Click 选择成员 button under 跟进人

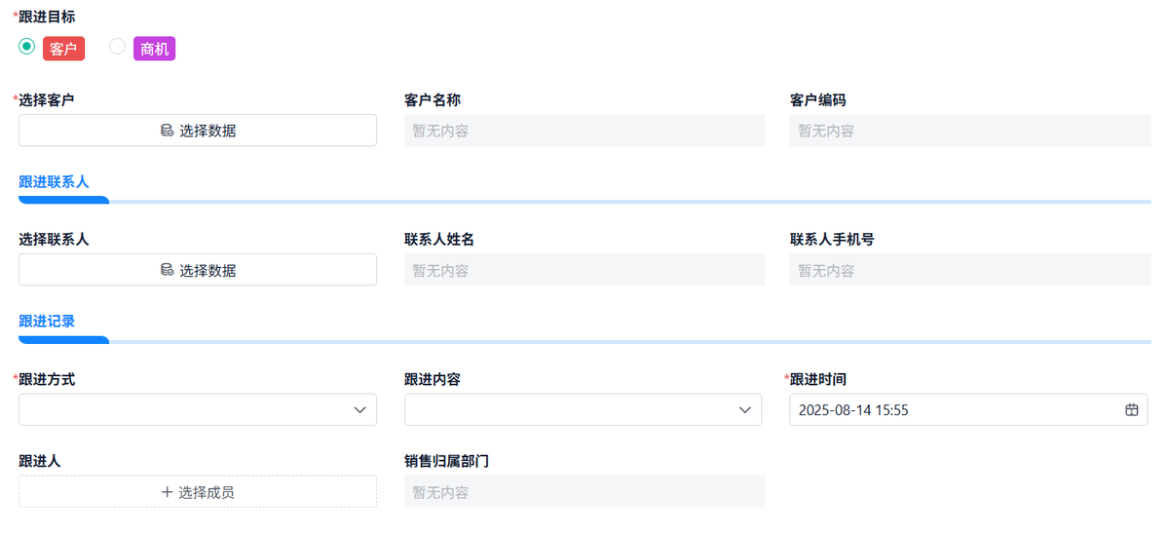[198, 492]
